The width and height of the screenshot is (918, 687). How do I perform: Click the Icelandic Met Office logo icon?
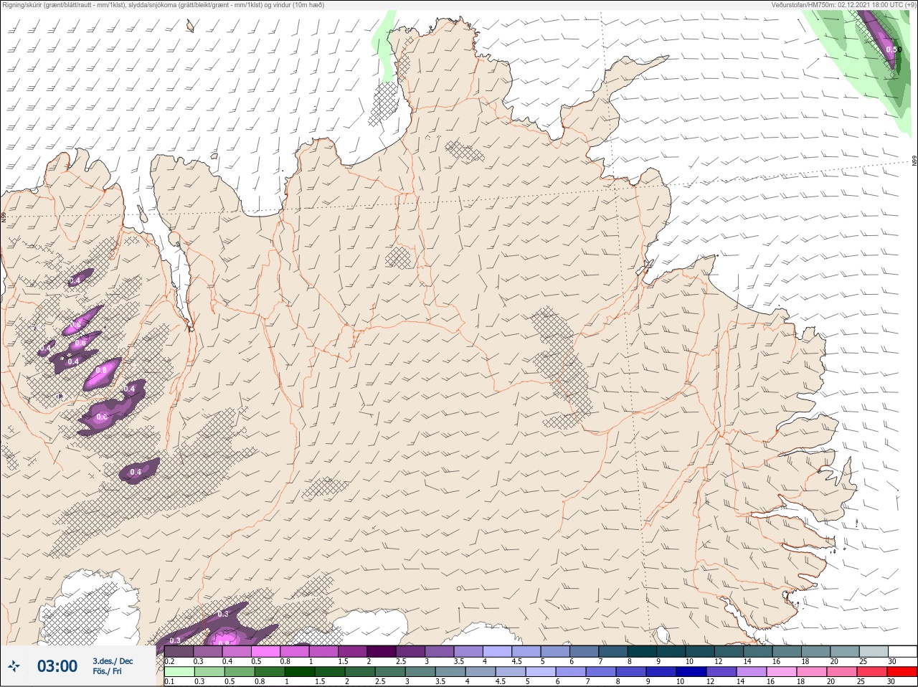(13, 666)
